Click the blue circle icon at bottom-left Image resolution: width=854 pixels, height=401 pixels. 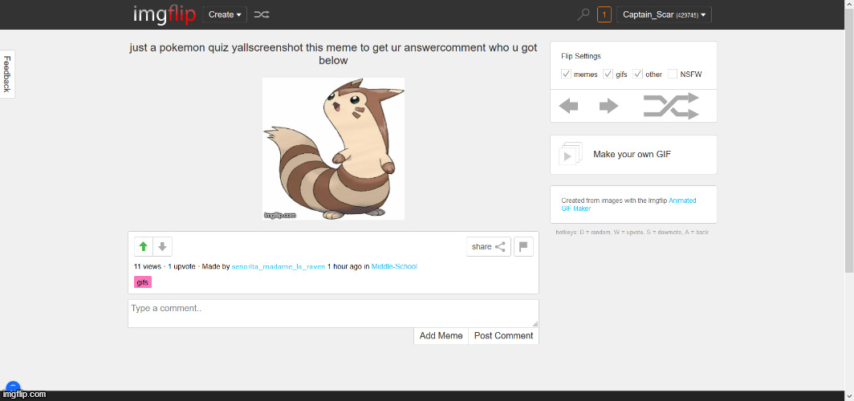(x=13, y=388)
